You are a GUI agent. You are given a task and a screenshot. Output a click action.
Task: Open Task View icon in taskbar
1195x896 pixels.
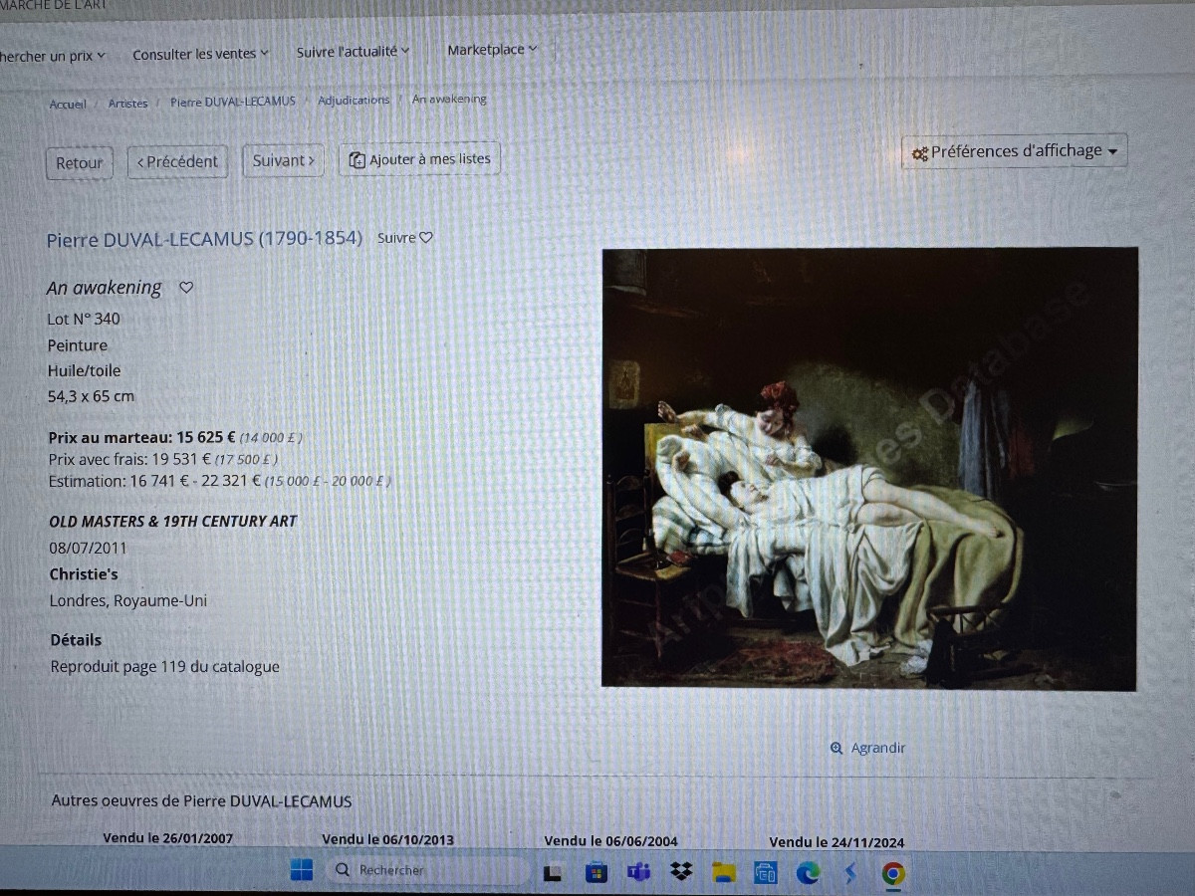(554, 873)
